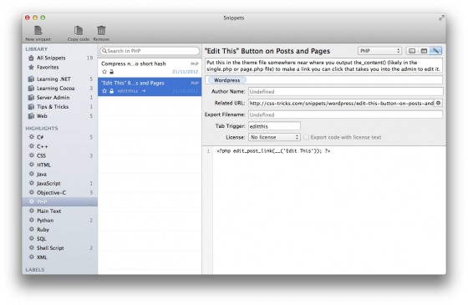This screenshot has height=305, width=468.
Task: Click the New snippet toolbar icon
Action: click(x=38, y=30)
